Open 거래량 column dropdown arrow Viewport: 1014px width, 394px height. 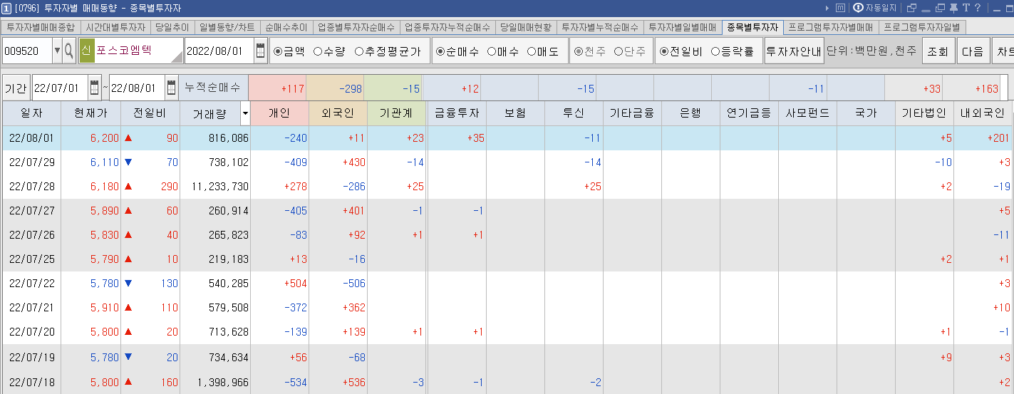coord(245,113)
